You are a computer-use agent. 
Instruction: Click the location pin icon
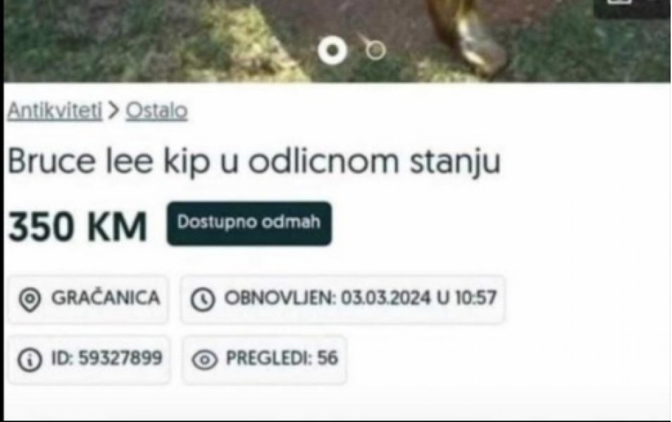pos(30,299)
